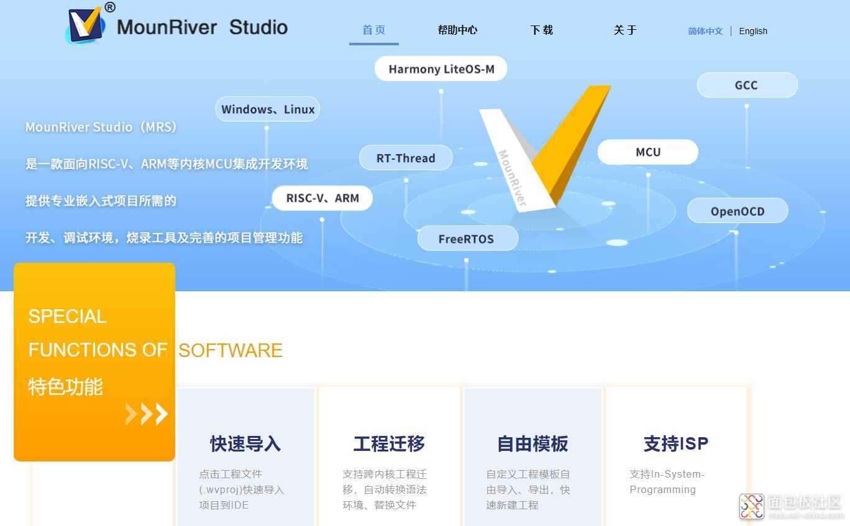Click the line 开发、调试环境，烧录工具及完善的项目管理功能
Viewport: 850px width, 526px height.
click(x=164, y=237)
